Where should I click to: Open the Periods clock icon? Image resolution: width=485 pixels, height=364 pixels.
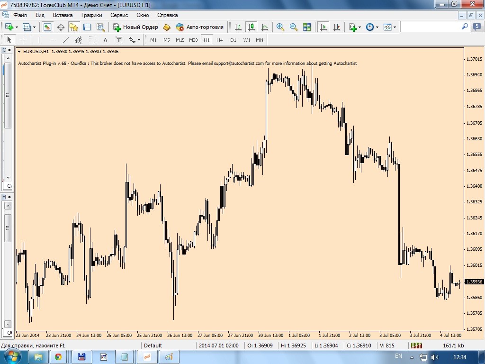[370, 27]
